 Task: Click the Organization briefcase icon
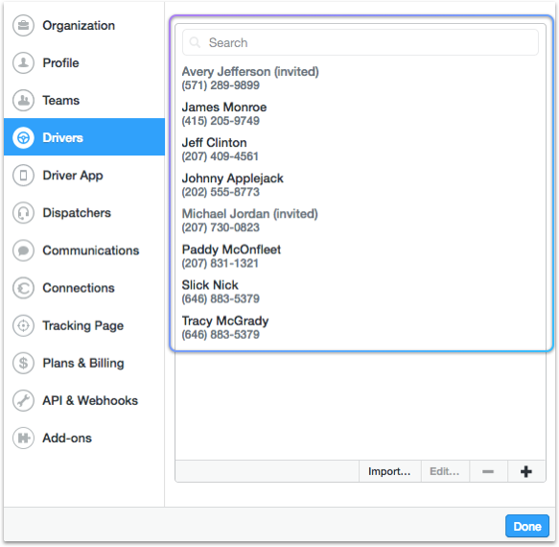click(23, 25)
